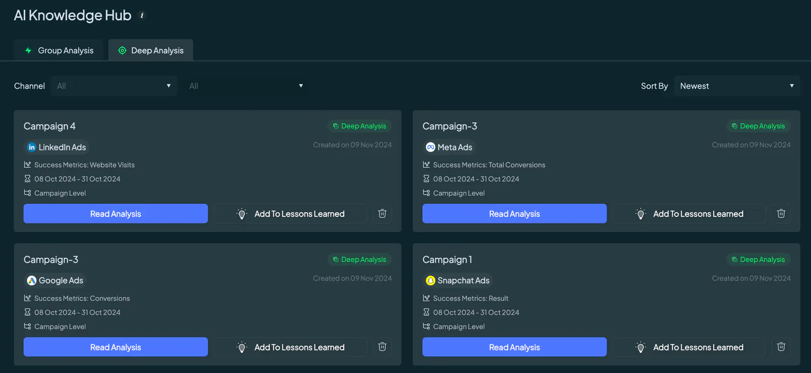Read Analysis for Campaign 4 LinkedIn Ads
This screenshot has width=811, height=373.
click(x=116, y=213)
